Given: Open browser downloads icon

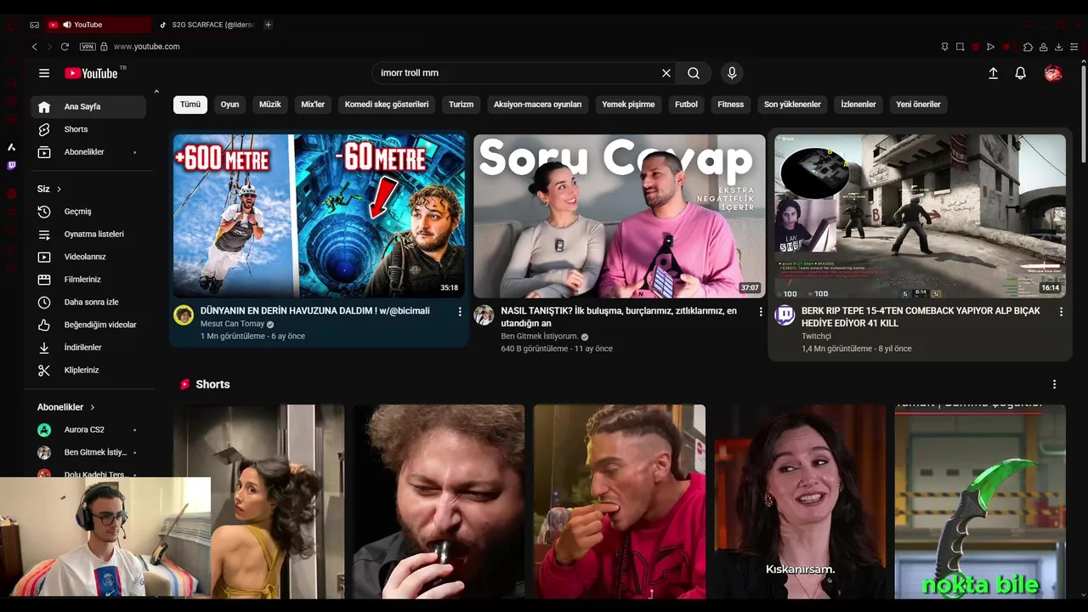Looking at the screenshot, I should [1058, 47].
